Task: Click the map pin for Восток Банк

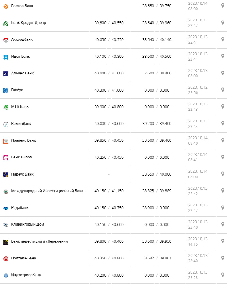Action: pyautogui.click(x=223, y=6)
